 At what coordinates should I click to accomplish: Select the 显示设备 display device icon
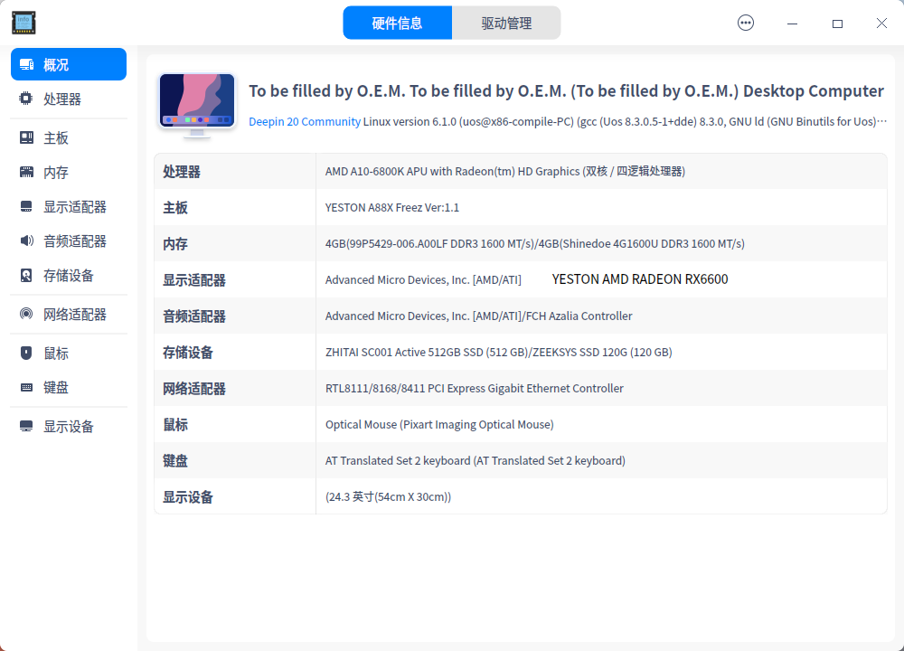(26, 425)
